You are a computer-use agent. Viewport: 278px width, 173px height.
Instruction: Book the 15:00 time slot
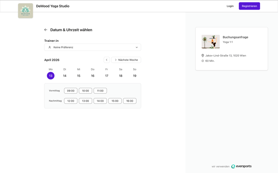point(115,101)
